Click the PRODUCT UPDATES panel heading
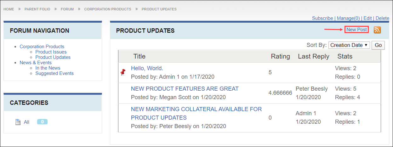The width and height of the screenshot is (393, 147). tap(145, 31)
